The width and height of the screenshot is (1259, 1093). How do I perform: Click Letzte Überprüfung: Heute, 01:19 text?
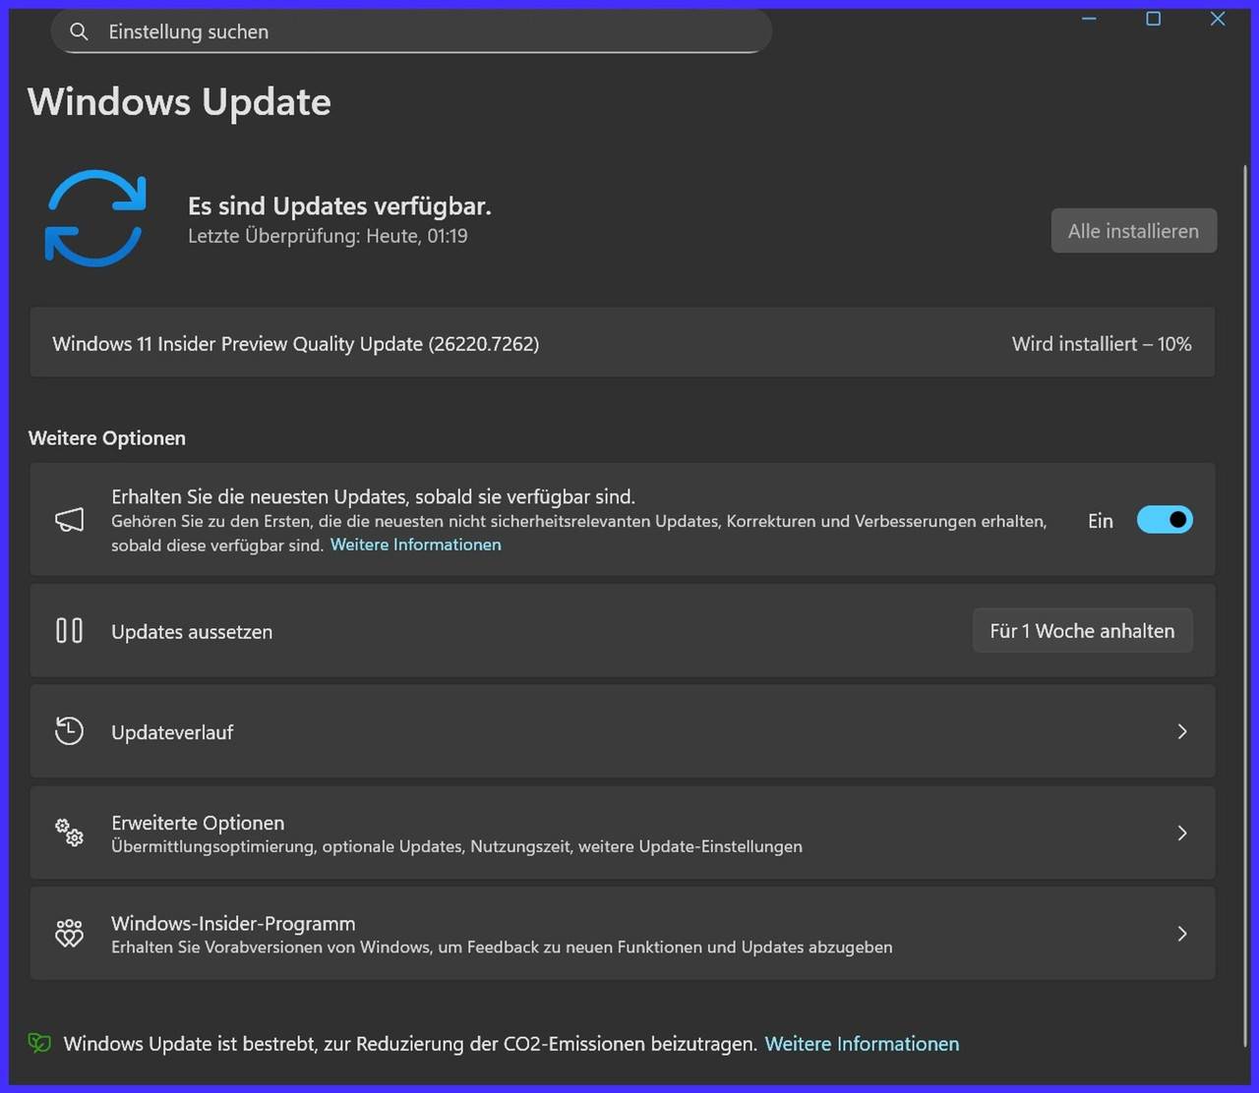click(x=328, y=236)
